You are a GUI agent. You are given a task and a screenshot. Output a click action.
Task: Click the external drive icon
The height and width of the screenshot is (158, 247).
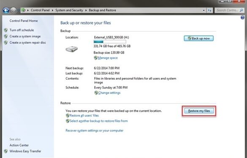(72, 49)
